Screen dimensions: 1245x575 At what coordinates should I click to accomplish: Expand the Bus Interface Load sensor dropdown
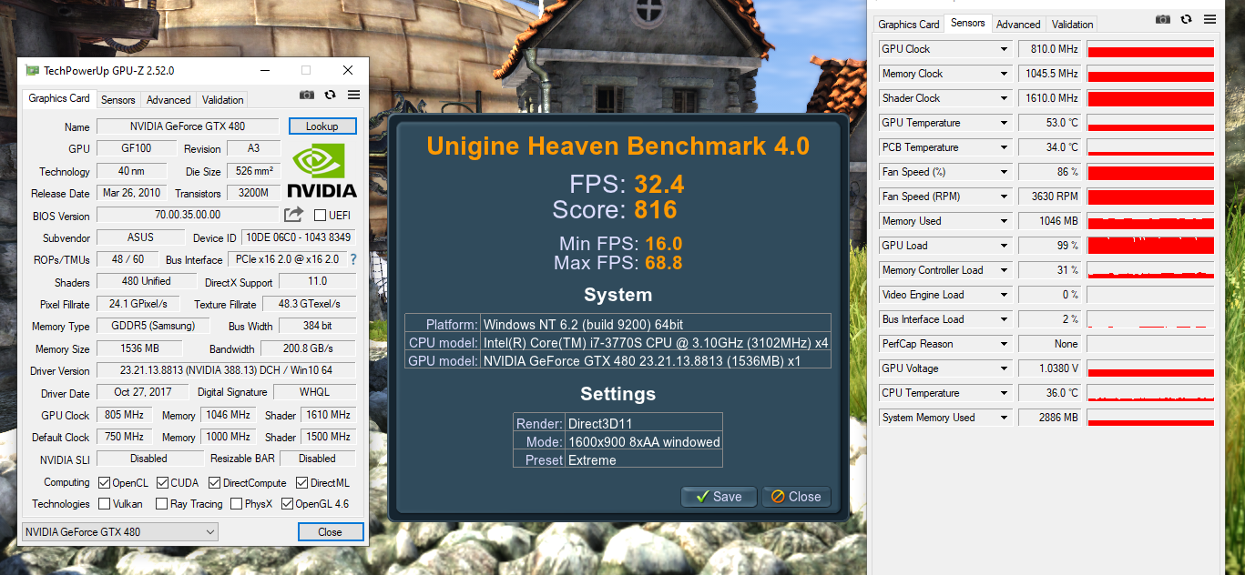1004,319
